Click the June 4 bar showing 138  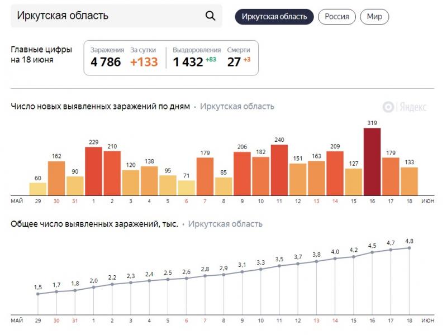pyautogui.click(x=149, y=181)
